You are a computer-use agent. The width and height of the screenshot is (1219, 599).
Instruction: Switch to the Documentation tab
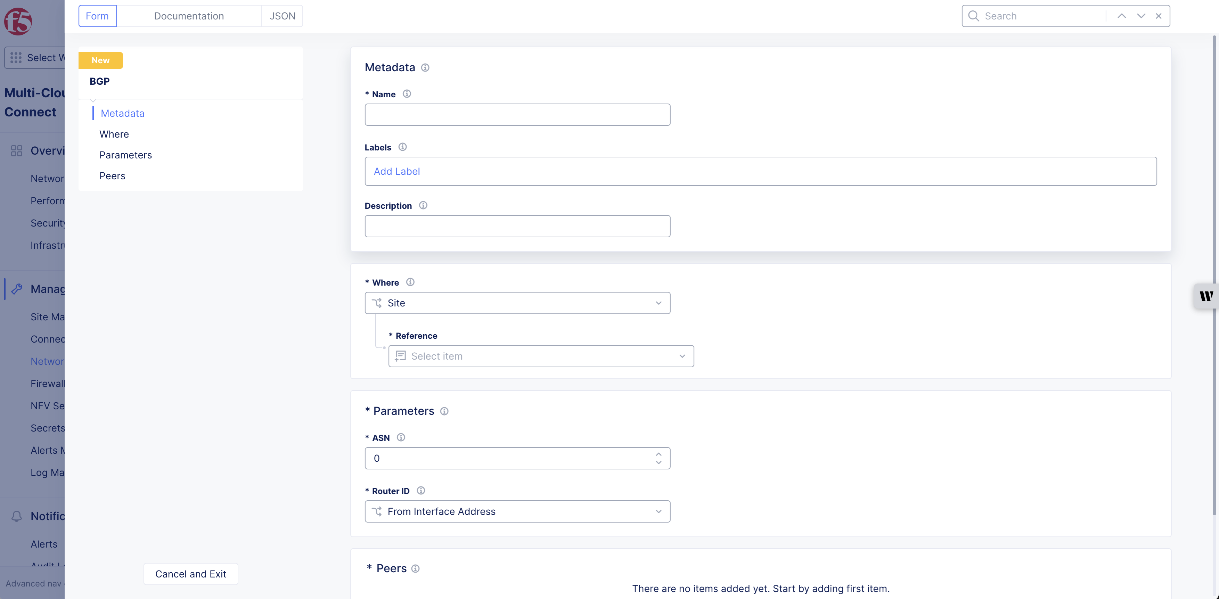point(189,16)
